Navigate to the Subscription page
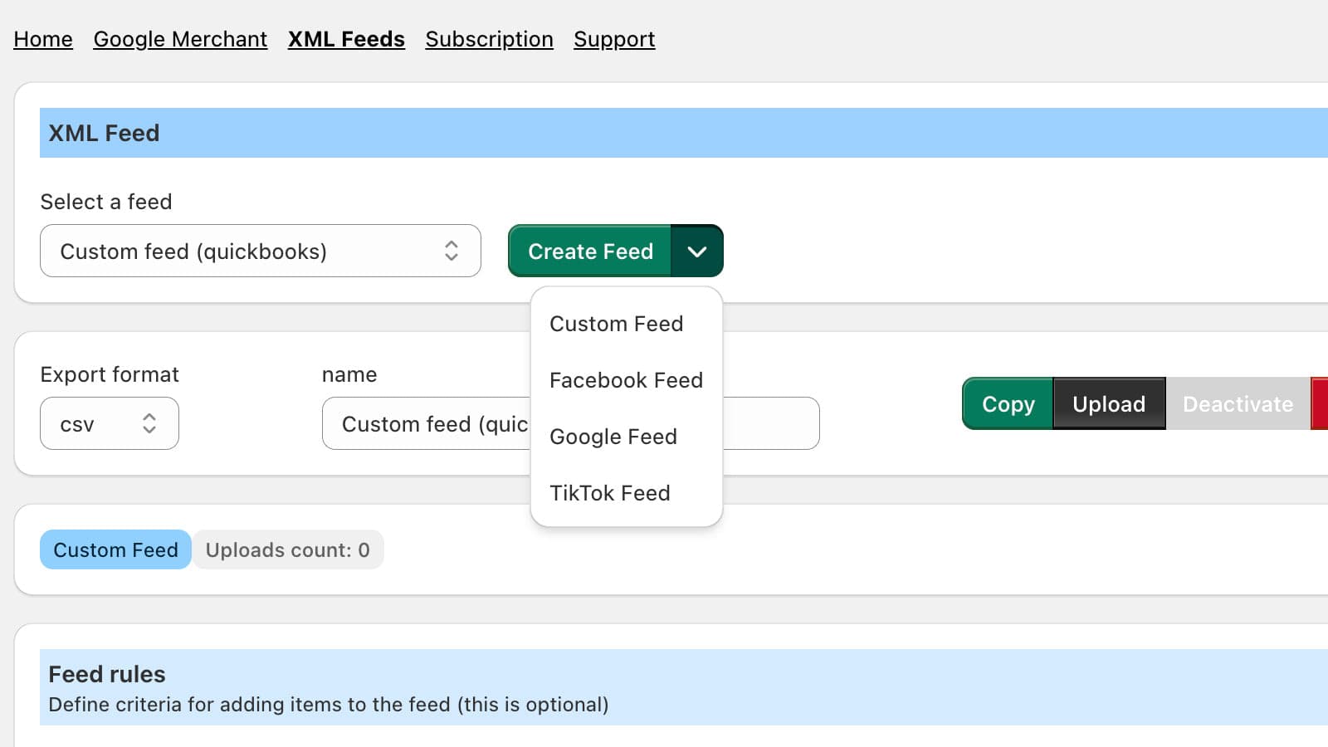 coord(489,39)
